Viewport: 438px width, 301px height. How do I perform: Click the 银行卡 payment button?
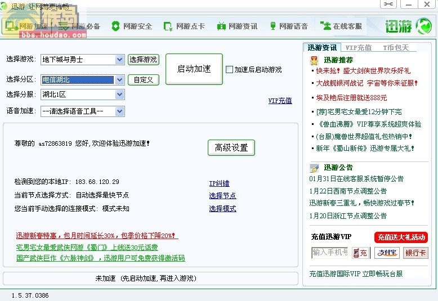pyautogui.click(x=415, y=253)
